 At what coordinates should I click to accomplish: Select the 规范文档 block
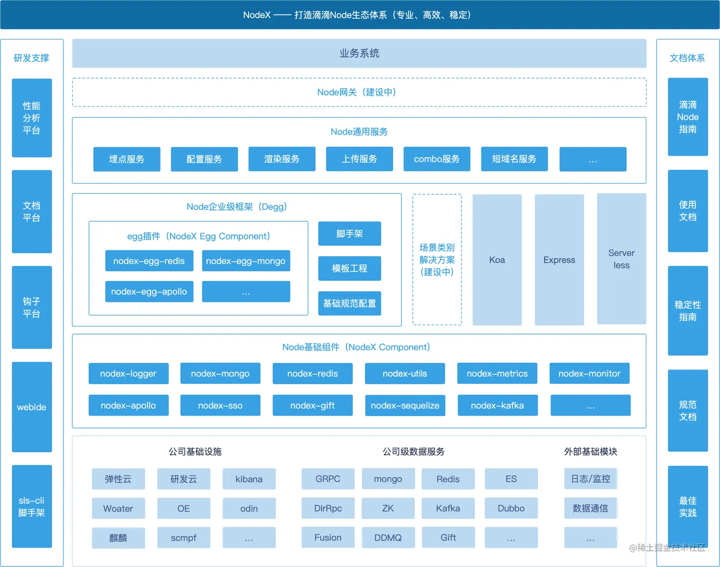pyautogui.click(x=688, y=411)
